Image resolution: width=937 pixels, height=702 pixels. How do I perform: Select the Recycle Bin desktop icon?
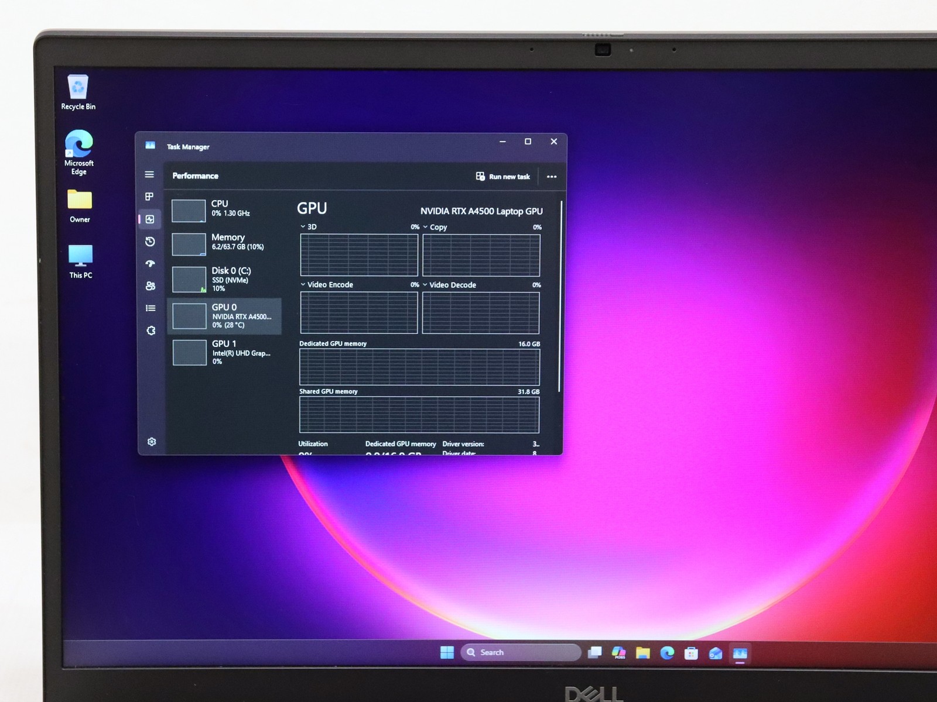78,92
